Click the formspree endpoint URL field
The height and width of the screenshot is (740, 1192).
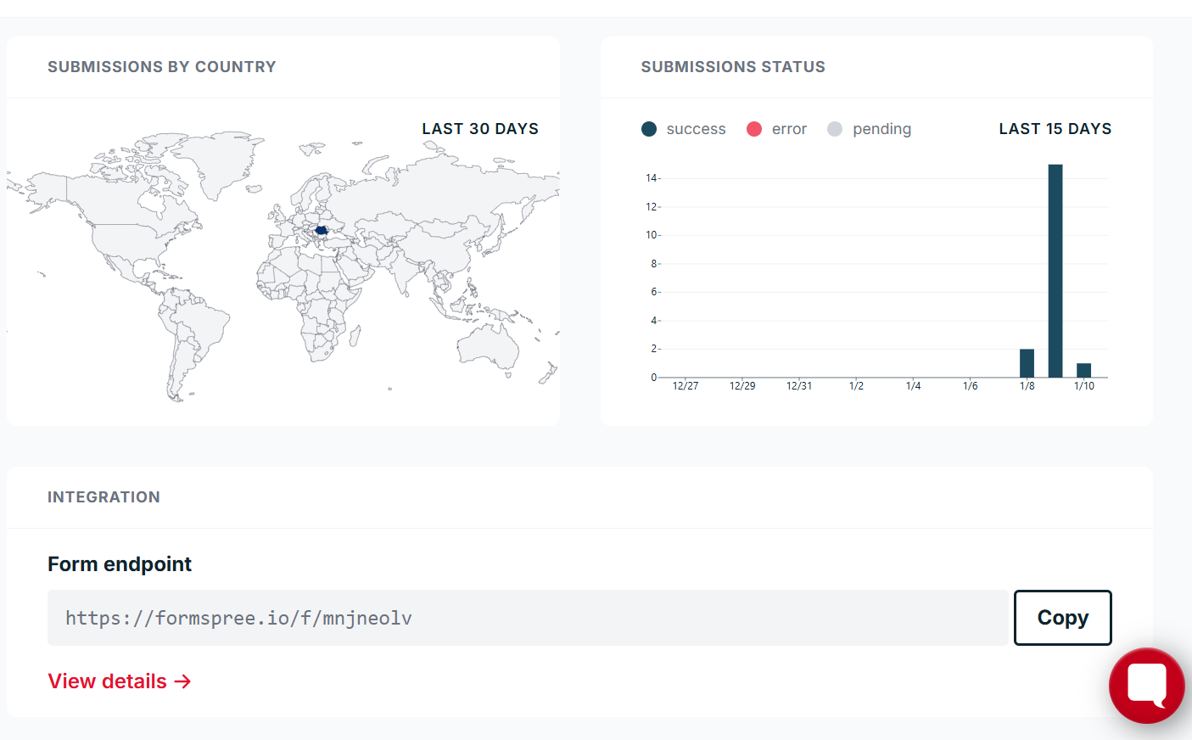click(x=527, y=618)
